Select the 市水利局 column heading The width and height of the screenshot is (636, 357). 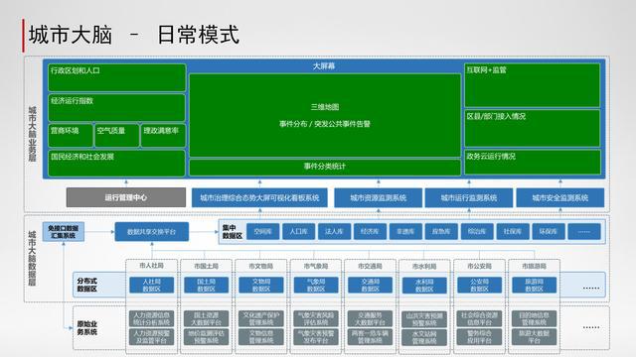click(424, 267)
